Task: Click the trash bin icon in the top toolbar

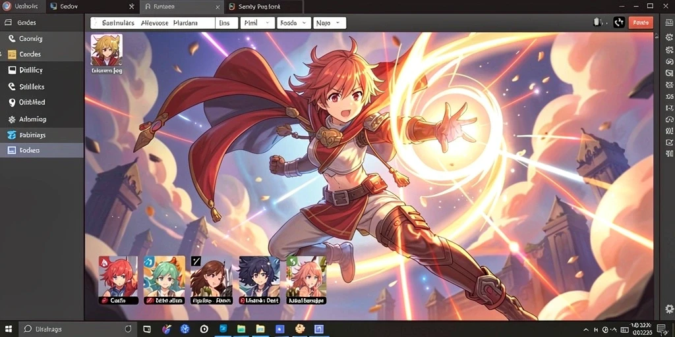Action: click(x=597, y=22)
